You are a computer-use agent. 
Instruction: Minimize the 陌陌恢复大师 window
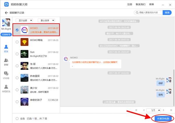pos(163,5)
